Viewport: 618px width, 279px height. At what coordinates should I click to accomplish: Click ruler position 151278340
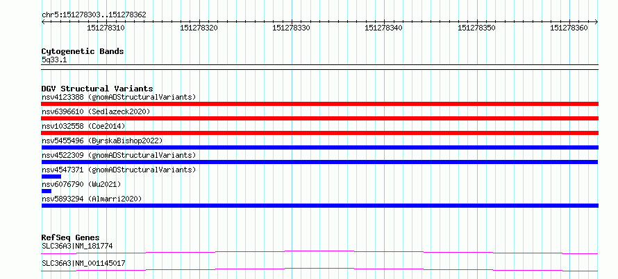coord(384,28)
